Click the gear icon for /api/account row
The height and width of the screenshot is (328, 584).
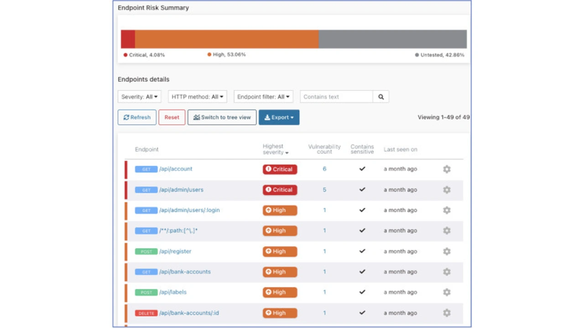pos(447,169)
